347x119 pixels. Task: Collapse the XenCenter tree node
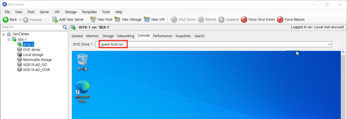pyautogui.click(x=3, y=34)
